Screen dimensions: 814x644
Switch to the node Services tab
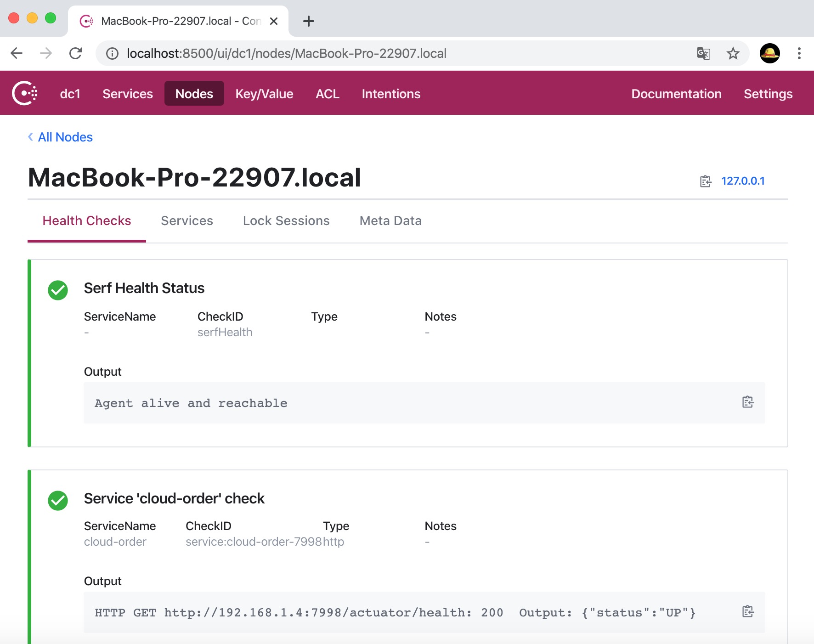pos(187,221)
